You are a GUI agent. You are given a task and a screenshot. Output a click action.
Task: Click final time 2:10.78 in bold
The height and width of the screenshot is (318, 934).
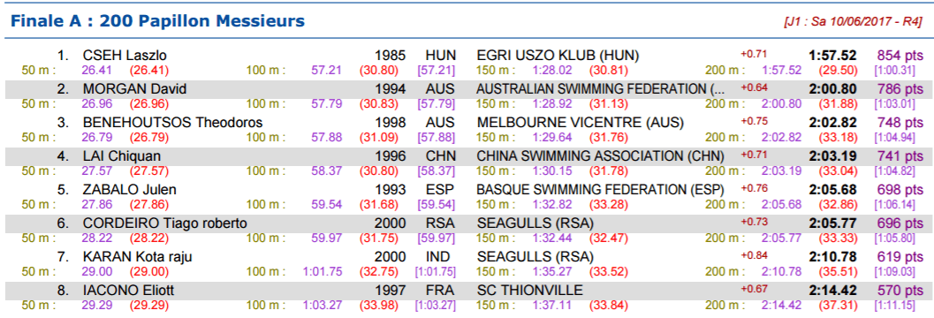click(832, 257)
